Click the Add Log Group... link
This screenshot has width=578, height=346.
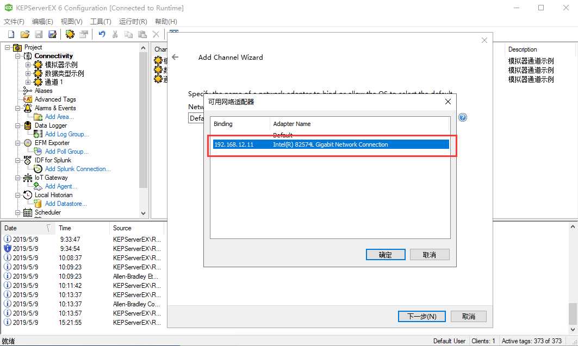coord(67,134)
